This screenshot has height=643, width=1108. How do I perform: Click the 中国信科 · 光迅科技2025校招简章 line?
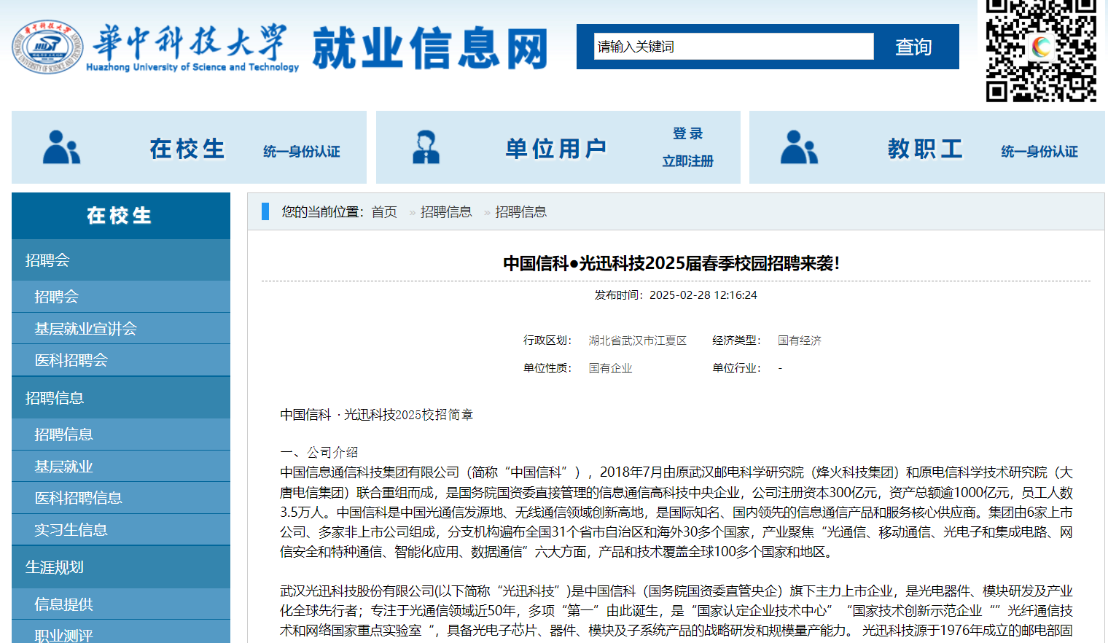point(377,415)
